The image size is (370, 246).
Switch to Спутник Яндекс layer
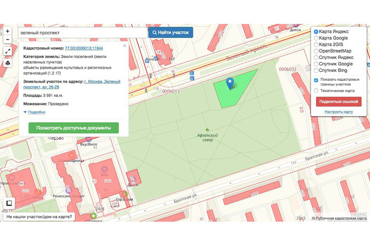pyautogui.click(x=316, y=58)
